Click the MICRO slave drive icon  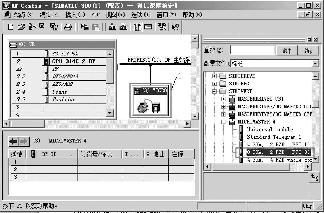[x=150, y=101]
